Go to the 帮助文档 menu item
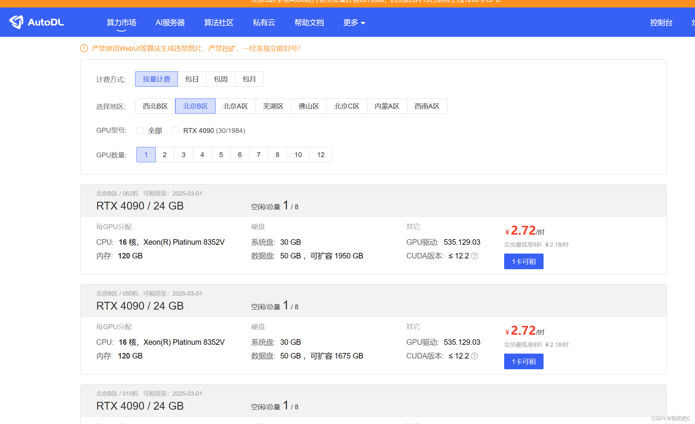 click(x=309, y=22)
